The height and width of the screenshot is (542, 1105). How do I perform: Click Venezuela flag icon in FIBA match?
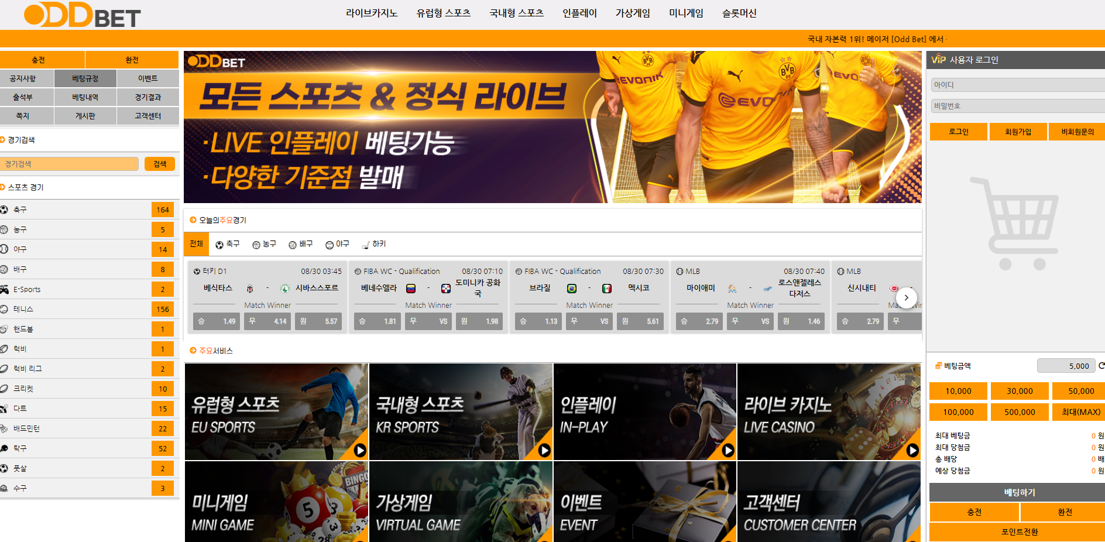(x=411, y=289)
